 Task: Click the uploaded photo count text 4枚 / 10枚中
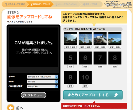(99, 29)
